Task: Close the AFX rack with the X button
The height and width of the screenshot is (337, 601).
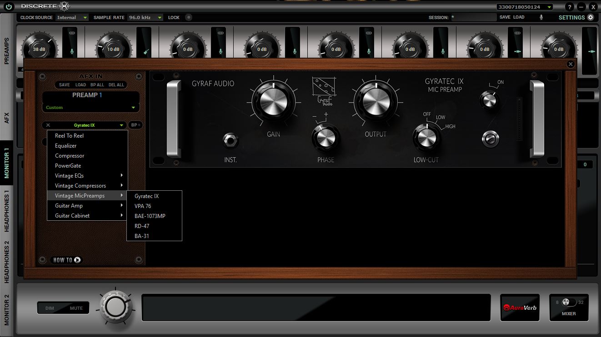Action: pos(571,64)
